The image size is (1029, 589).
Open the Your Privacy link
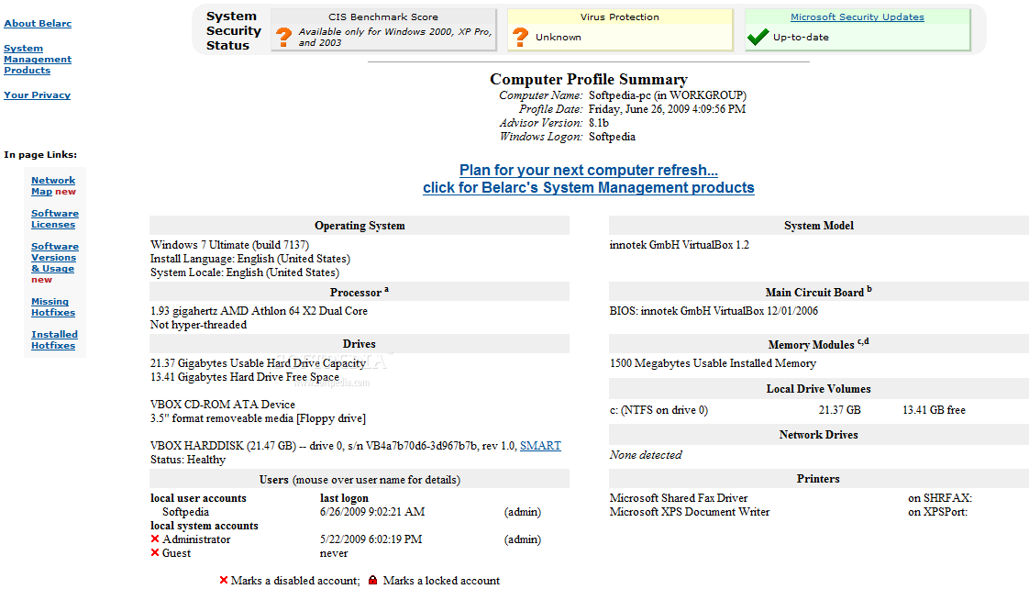pyautogui.click(x=38, y=95)
